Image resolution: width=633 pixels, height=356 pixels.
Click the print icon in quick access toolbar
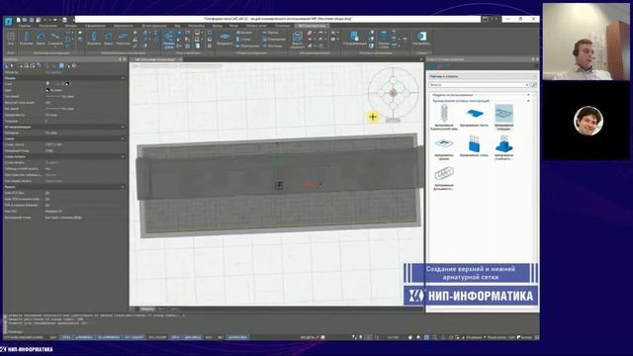tap(65, 20)
